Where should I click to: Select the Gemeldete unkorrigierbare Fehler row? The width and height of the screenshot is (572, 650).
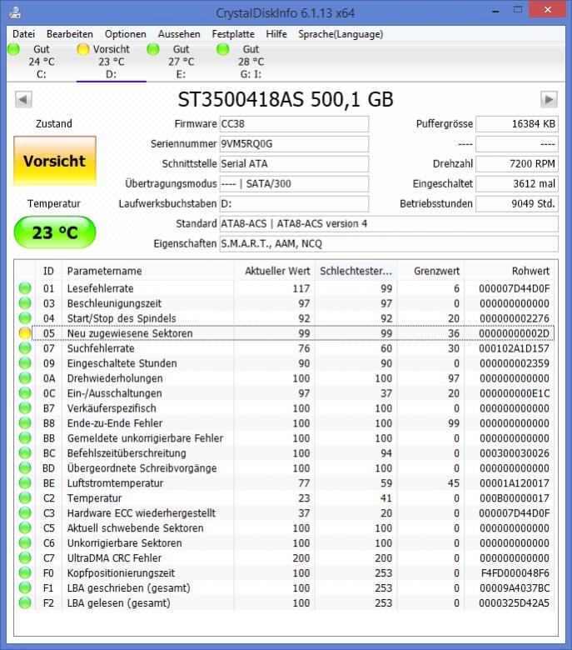pos(286,438)
